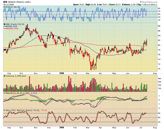
Task: Click the MACD histogram value 0.433
Action: pyautogui.click(x=42, y=93)
